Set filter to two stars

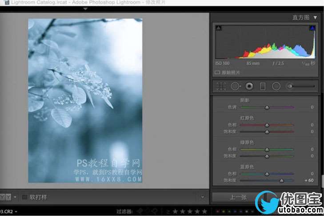[183, 211]
